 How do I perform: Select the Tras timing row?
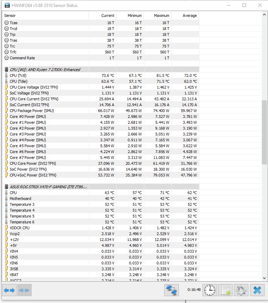pyautogui.click(x=101, y=40)
